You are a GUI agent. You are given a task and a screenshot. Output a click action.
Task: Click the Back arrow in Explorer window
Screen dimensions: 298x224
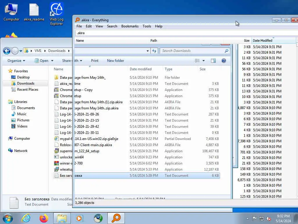[7, 51]
